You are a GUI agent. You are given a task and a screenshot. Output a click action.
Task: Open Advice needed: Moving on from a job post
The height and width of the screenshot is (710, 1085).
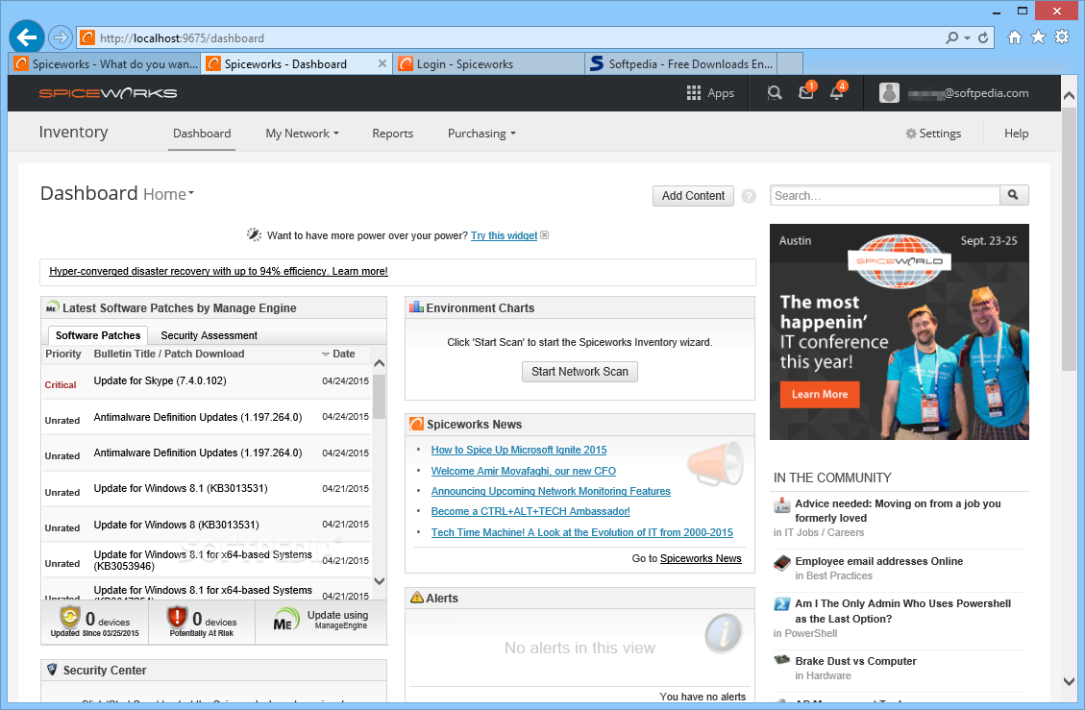(x=899, y=511)
